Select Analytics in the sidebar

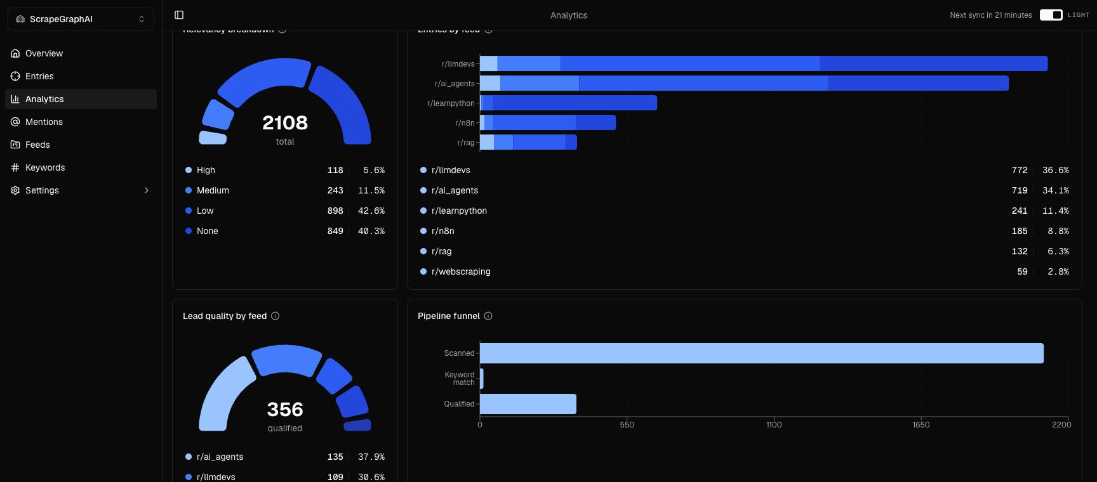(81, 99)
